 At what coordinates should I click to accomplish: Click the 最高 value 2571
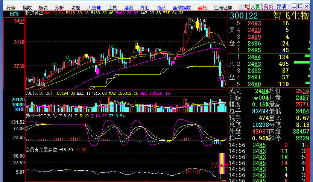click(302, 105)
